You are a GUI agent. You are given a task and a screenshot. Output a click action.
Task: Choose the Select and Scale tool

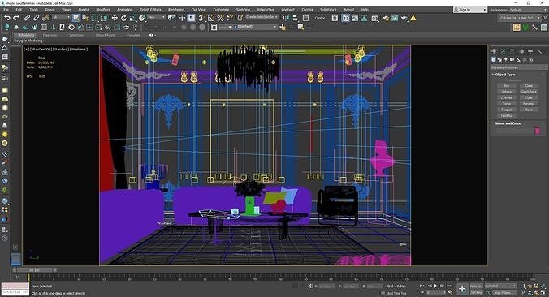pos(132,18)
